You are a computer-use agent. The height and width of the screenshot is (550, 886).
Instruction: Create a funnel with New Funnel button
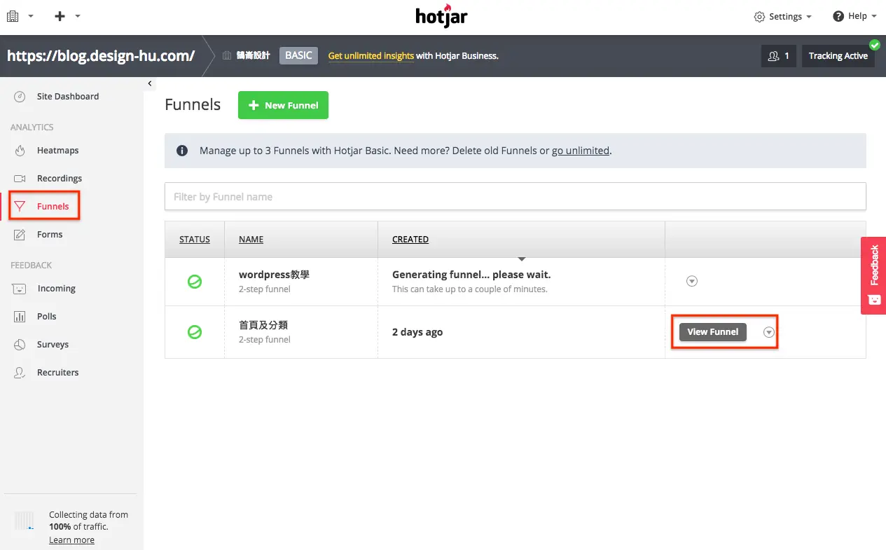tap(283, 105)
